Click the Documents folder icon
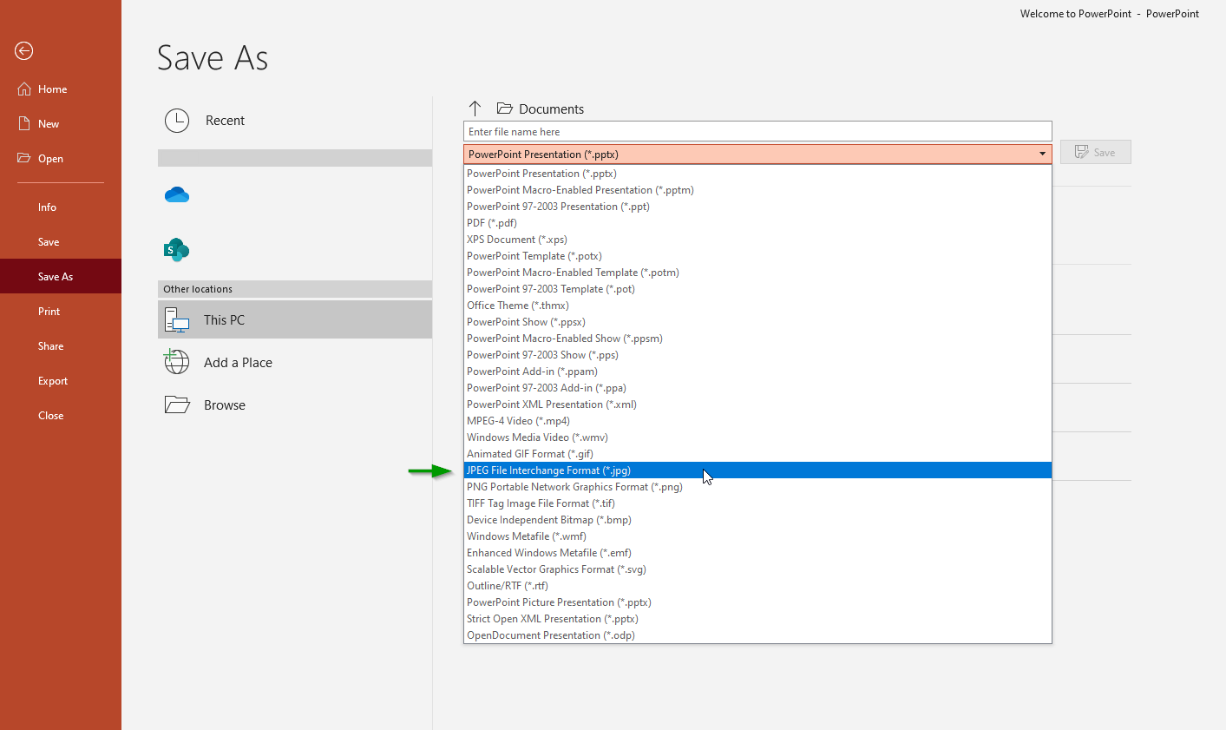This screenshot has height=730, width=1226. (504, 109)
